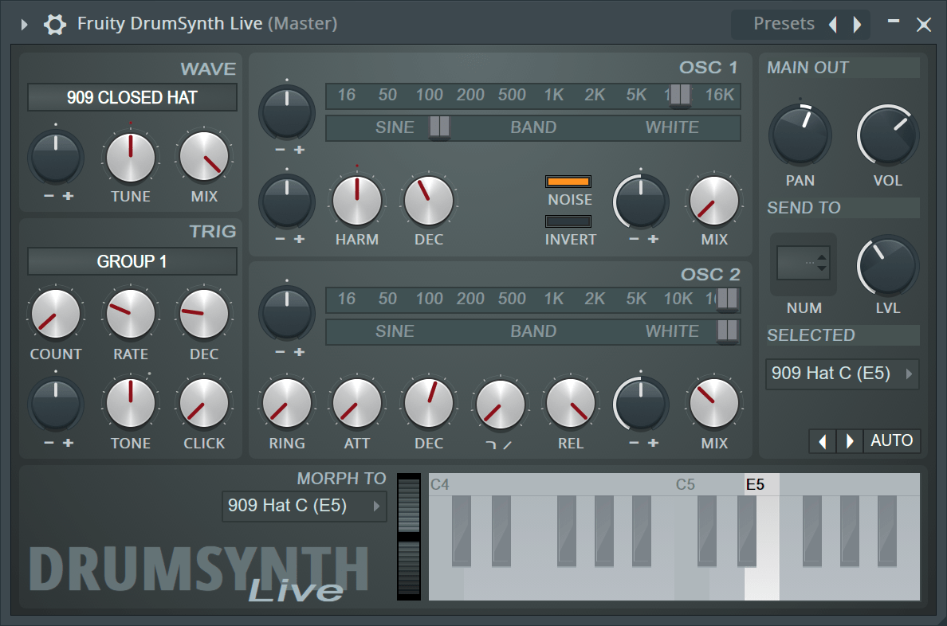Open the GROUP 1 trigger selector
This screenshot has height=626, width=947.
click(132, 261)
